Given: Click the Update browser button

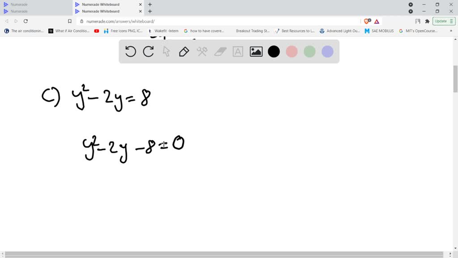Looking at the screenshot, I should 441,21.
